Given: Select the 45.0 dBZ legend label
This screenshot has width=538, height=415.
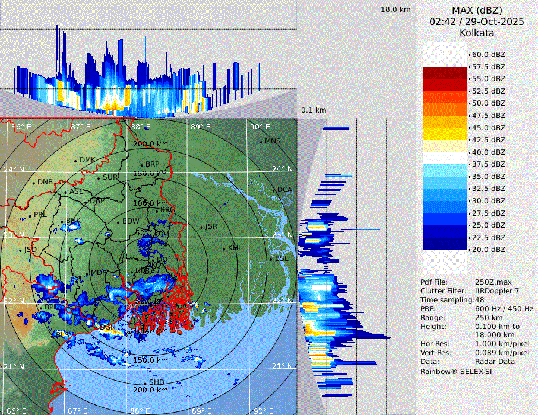Looking at the screenshot, I should point(488,127).
